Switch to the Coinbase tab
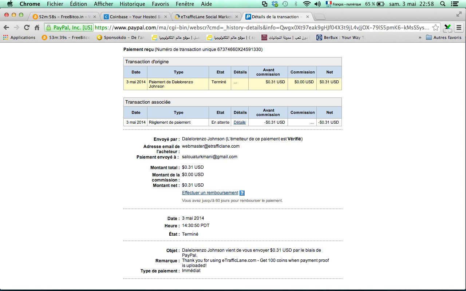466x291 pixels. point(135,17)
